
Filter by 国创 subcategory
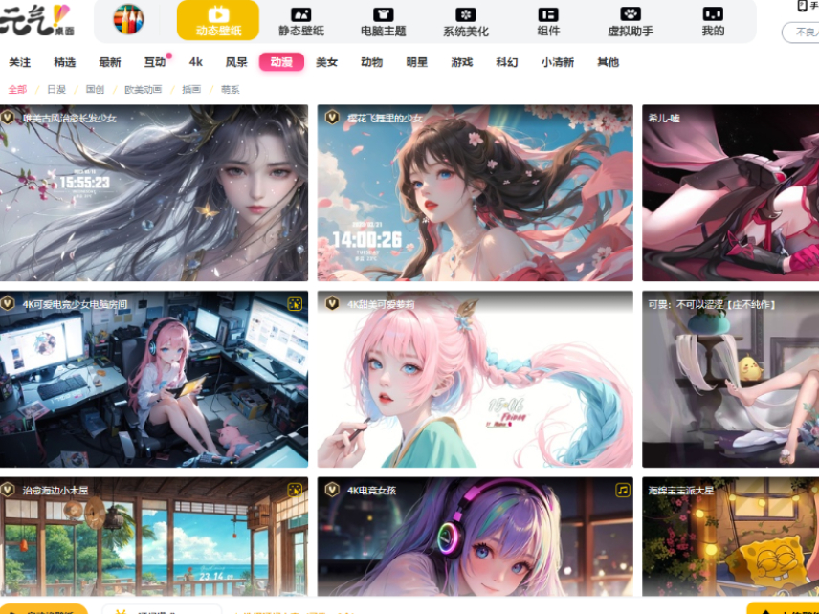(x=95, y=90)
